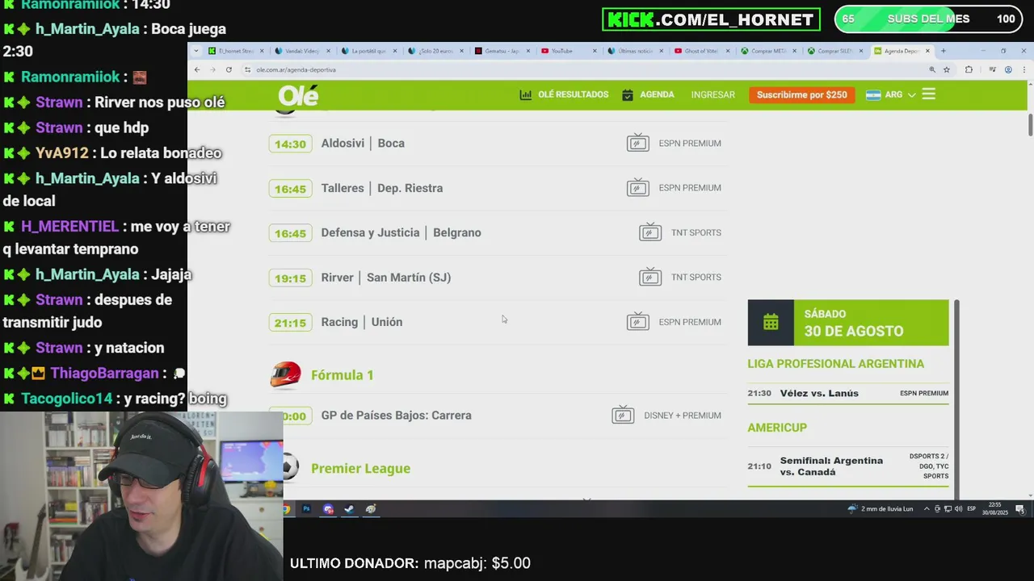The height and width of the screenshot is (581, 1034).
Task: Open the browser extensions puzzle icon
Action: (969, 69)
